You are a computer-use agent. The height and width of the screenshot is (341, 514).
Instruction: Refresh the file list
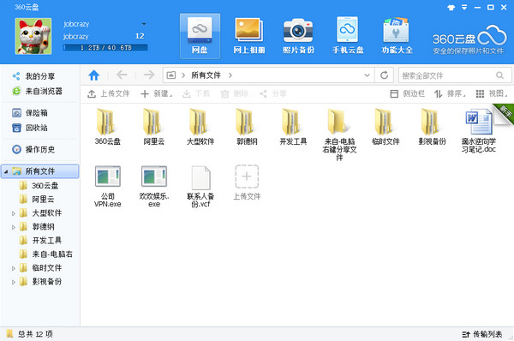[384, 75]
